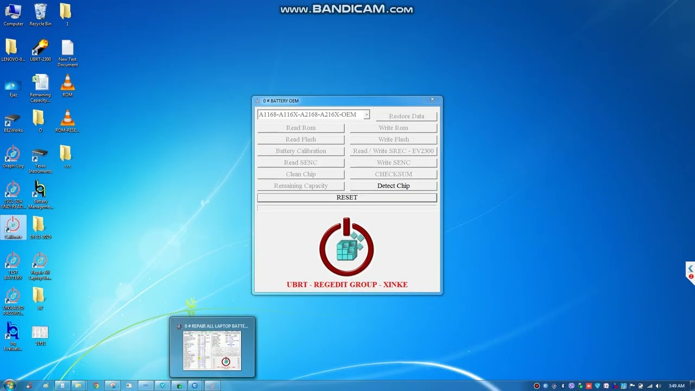This screenshot has height=391, width=695.
Task: Open Google Chrome from the taskbar
Action: pyautogui.click(x=96, y=386)
